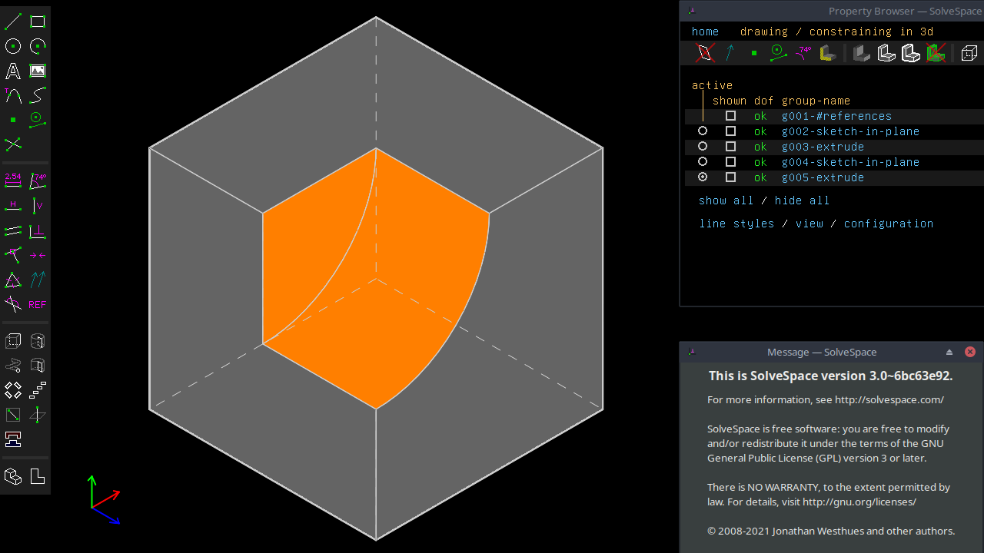The height and width of the screenshot is (553, 984).
Task: Toggle the REF reference dimension mode
Action: (x=36, y=304)
